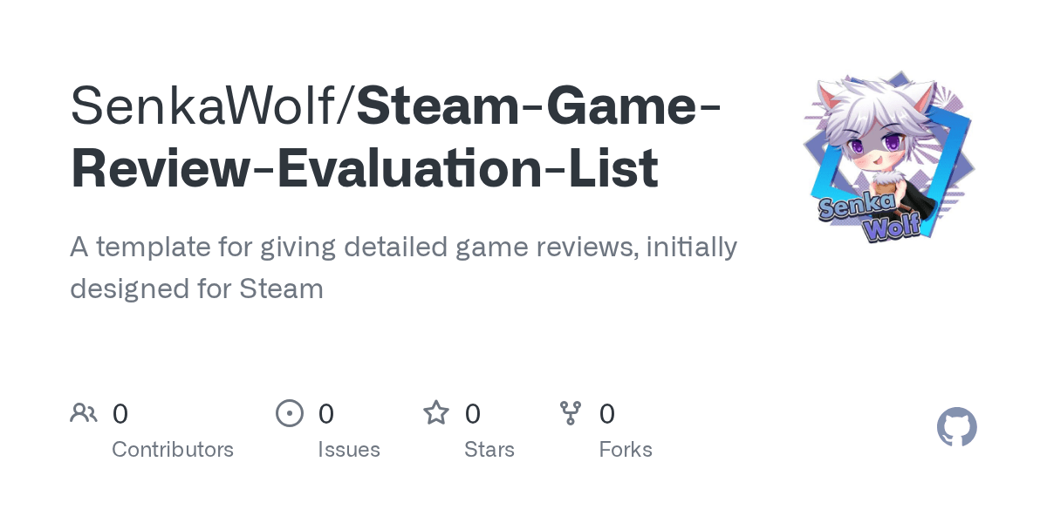Select the 'Forks' label
Viewport: 1047px width, 523px height.
pos(626,450)
